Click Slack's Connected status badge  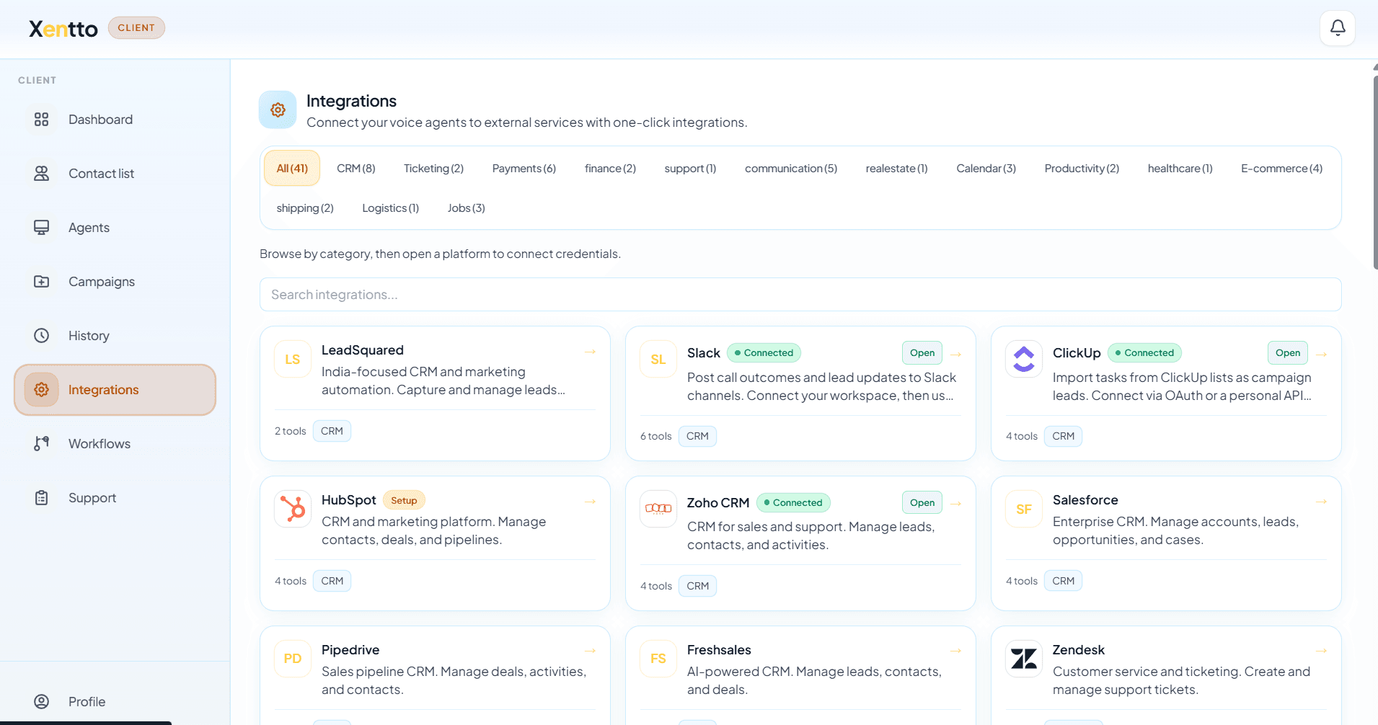pos(764,352)
